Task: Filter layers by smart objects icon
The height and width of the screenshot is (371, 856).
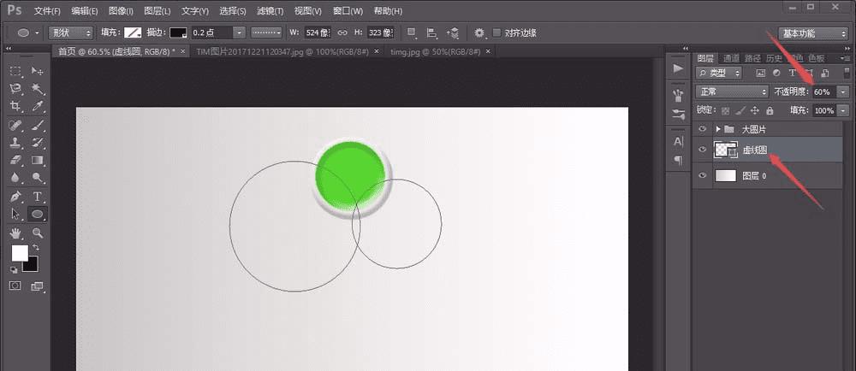Action: coord(825,73)
